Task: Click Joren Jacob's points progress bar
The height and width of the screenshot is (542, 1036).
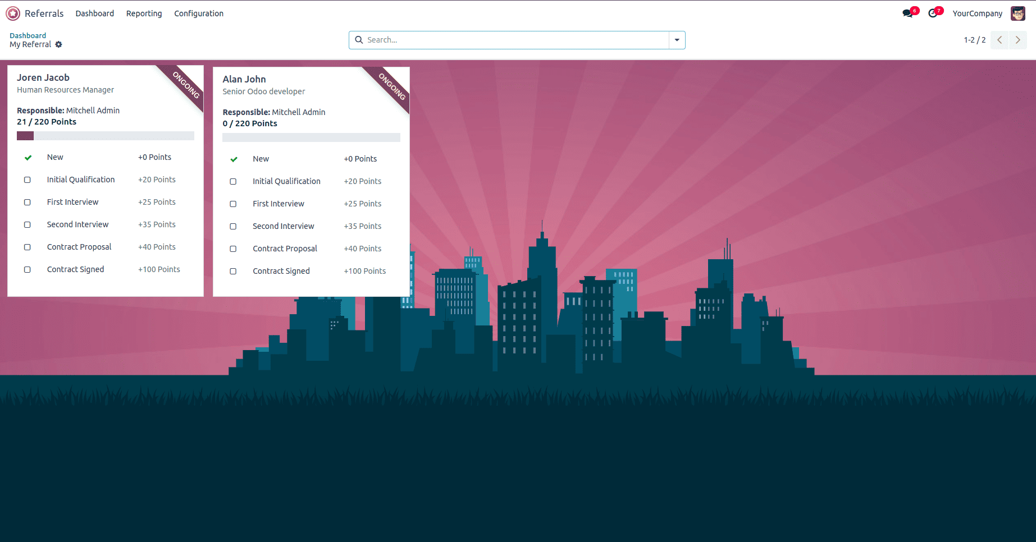Action: coord(106,136)
